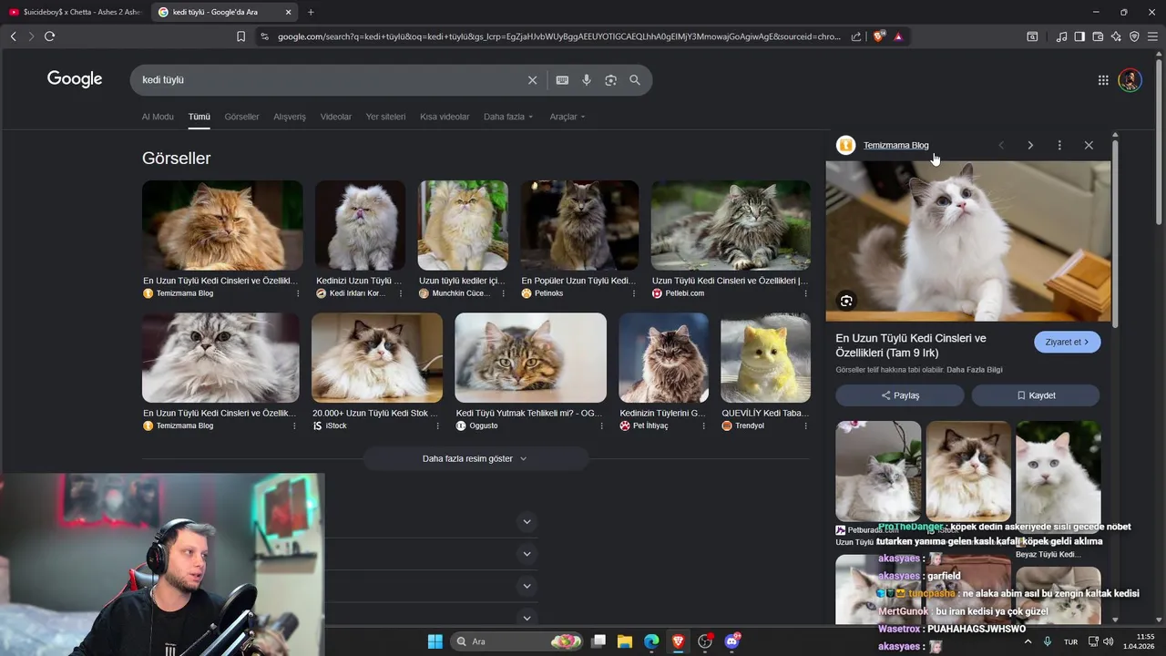Switch to the $uicideboy$ x Chetta browser tab
Image resolution: width=1166 pixels, height=656 pixels.
coord(75,12)
